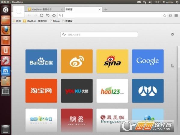The width and height of the screenshot is (180, 135).
Task: Click the Maxthon smiley avatar button
Action: point(19,11)
